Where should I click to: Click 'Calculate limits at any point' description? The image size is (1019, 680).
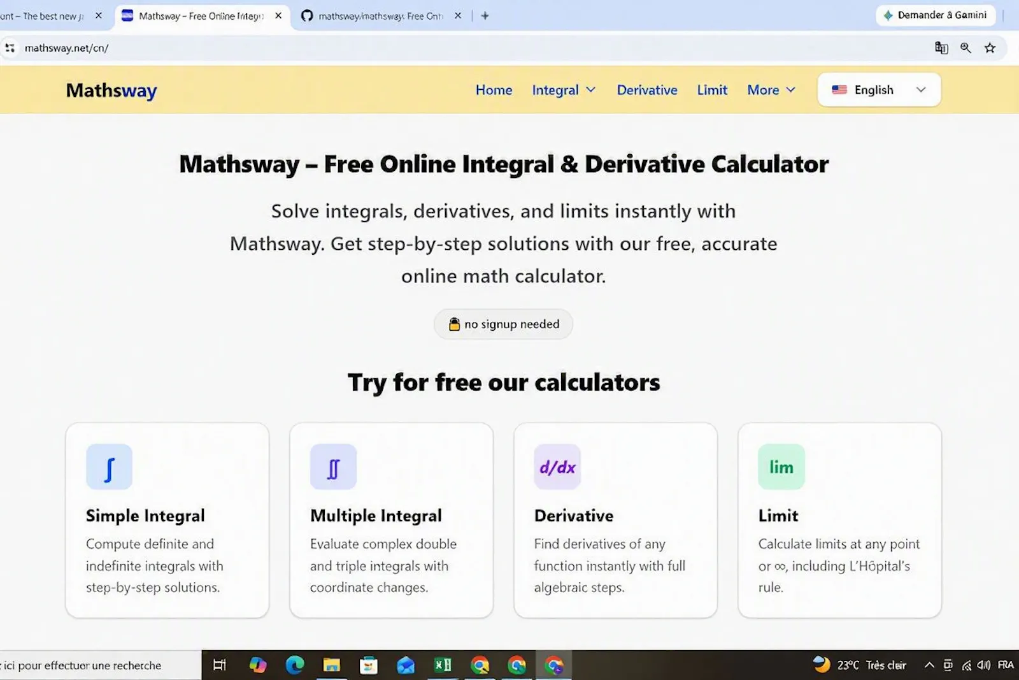pos(839,566)
